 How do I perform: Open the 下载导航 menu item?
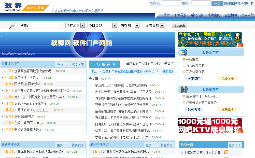(180, 15)
